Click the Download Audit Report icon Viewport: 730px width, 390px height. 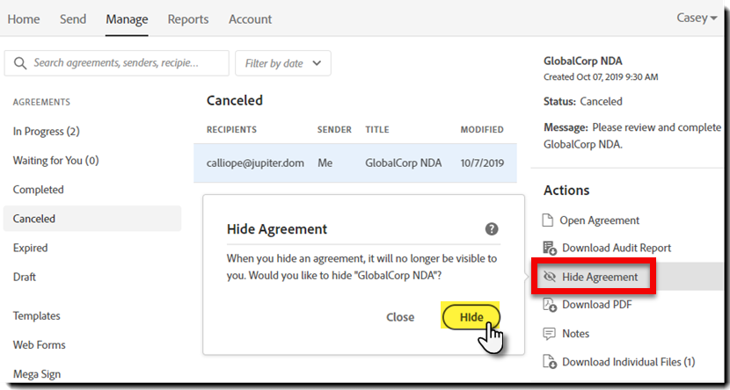[550, 249]
